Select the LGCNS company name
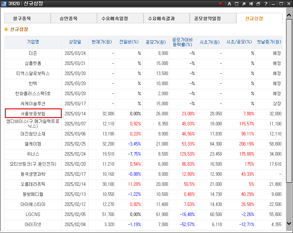Viewport: 293px width, 233px height. tap(33, 215)
